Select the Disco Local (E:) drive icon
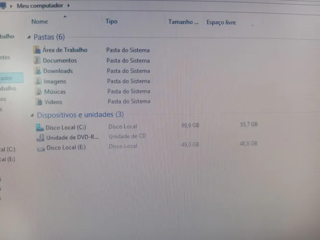Screen dimensions: 320x240 pos(41,149)
